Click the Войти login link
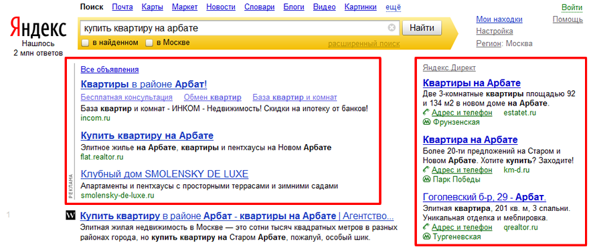This screenshot has width=589, height=247. (572, 7)
